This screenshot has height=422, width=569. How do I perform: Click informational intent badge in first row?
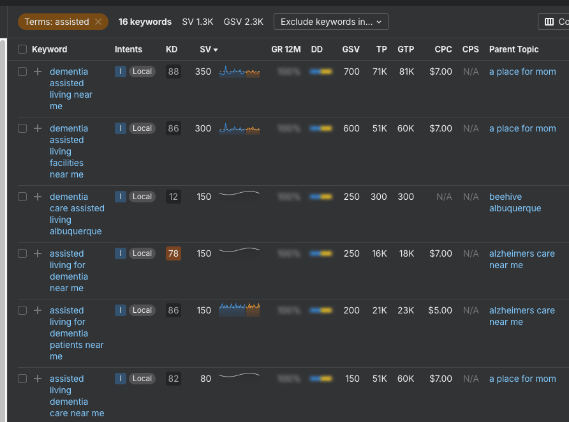coord(121,72)
